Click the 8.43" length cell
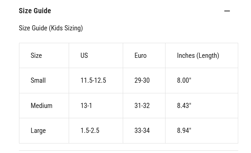Viewport: 251px width, 153px height. point(184,106)
